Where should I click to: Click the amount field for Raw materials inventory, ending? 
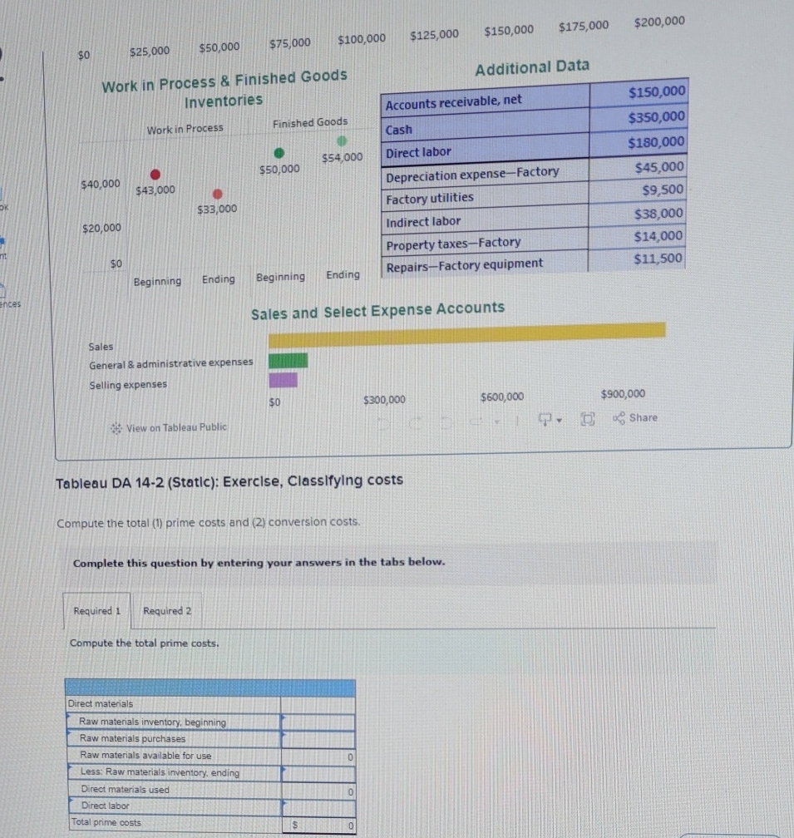tap(318, 774)
